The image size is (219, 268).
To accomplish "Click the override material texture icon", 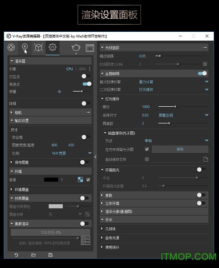I will [x=87, y=214].
